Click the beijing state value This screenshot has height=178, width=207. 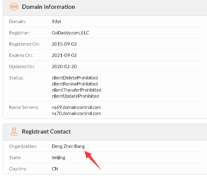pos(58,158)
